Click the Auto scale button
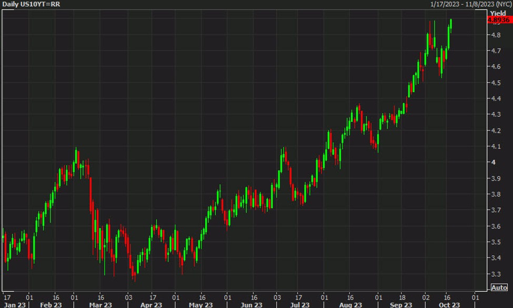 (499, 287)
